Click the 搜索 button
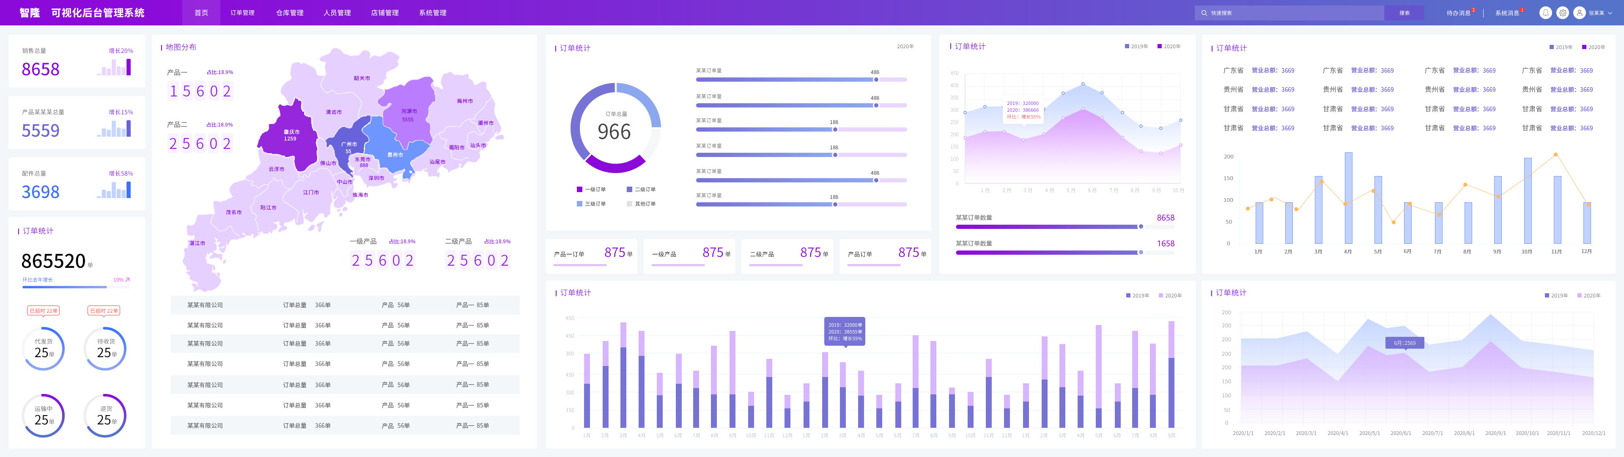The width and height of the screenshot is (1624, 457). 1404,13
